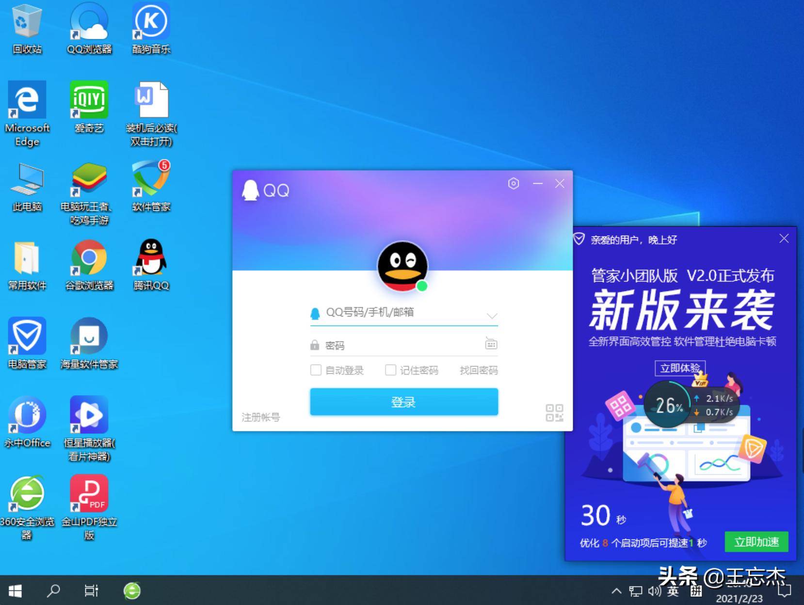Switch to QR code login in QQ

pyautogui.click(x=554, y=414)
